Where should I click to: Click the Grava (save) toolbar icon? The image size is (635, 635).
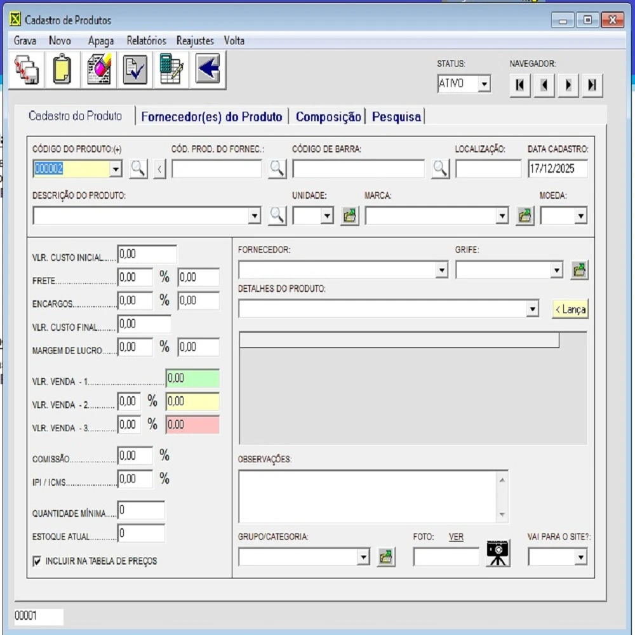click(27, 69)
